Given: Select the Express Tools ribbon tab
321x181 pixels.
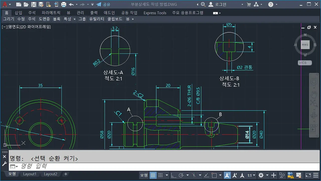Looking at the screenshot, I should point(155,13).
